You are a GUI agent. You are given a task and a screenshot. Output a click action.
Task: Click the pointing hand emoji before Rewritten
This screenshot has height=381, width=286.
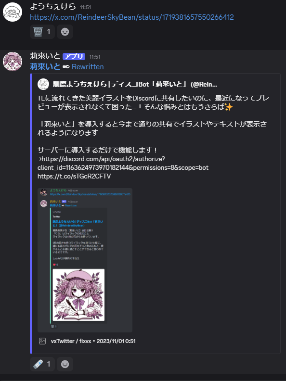(x=66, y=67)
